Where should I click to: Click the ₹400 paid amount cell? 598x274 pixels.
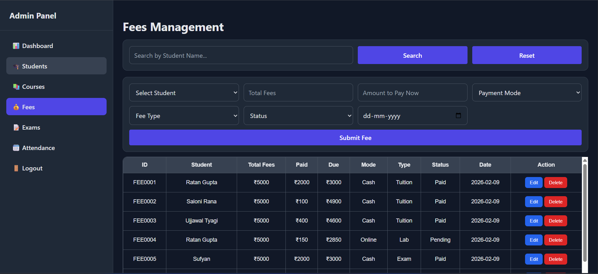tap(302, 221)
